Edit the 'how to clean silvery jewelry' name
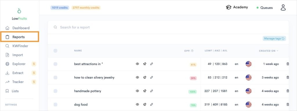This screenshot has height=111, width=297. point(151,77)
